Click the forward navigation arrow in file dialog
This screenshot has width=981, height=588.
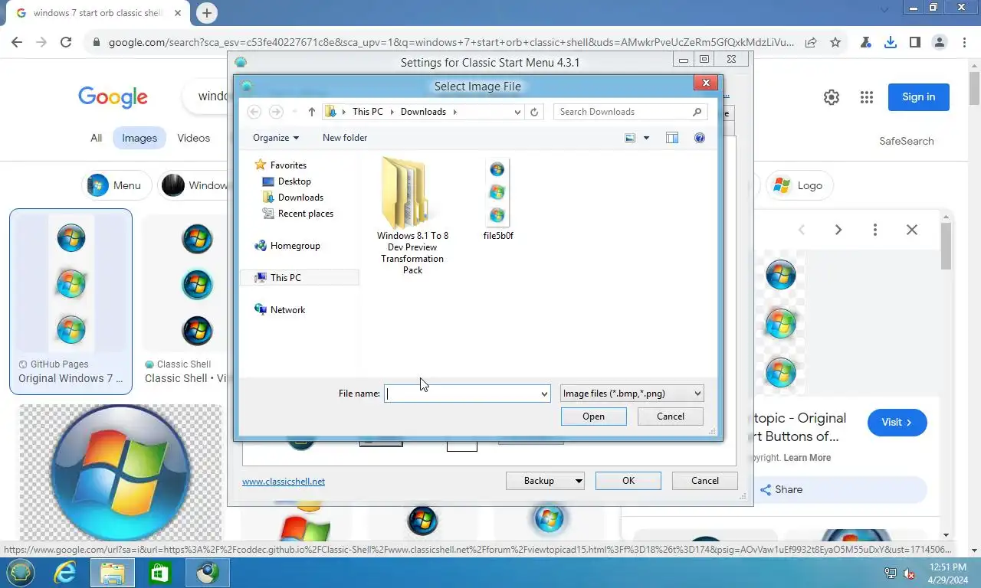tap(276, 112)
